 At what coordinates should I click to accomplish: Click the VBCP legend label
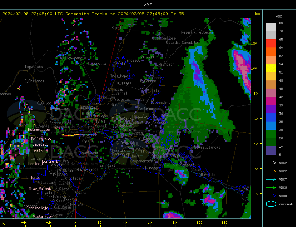coord(283,163)
